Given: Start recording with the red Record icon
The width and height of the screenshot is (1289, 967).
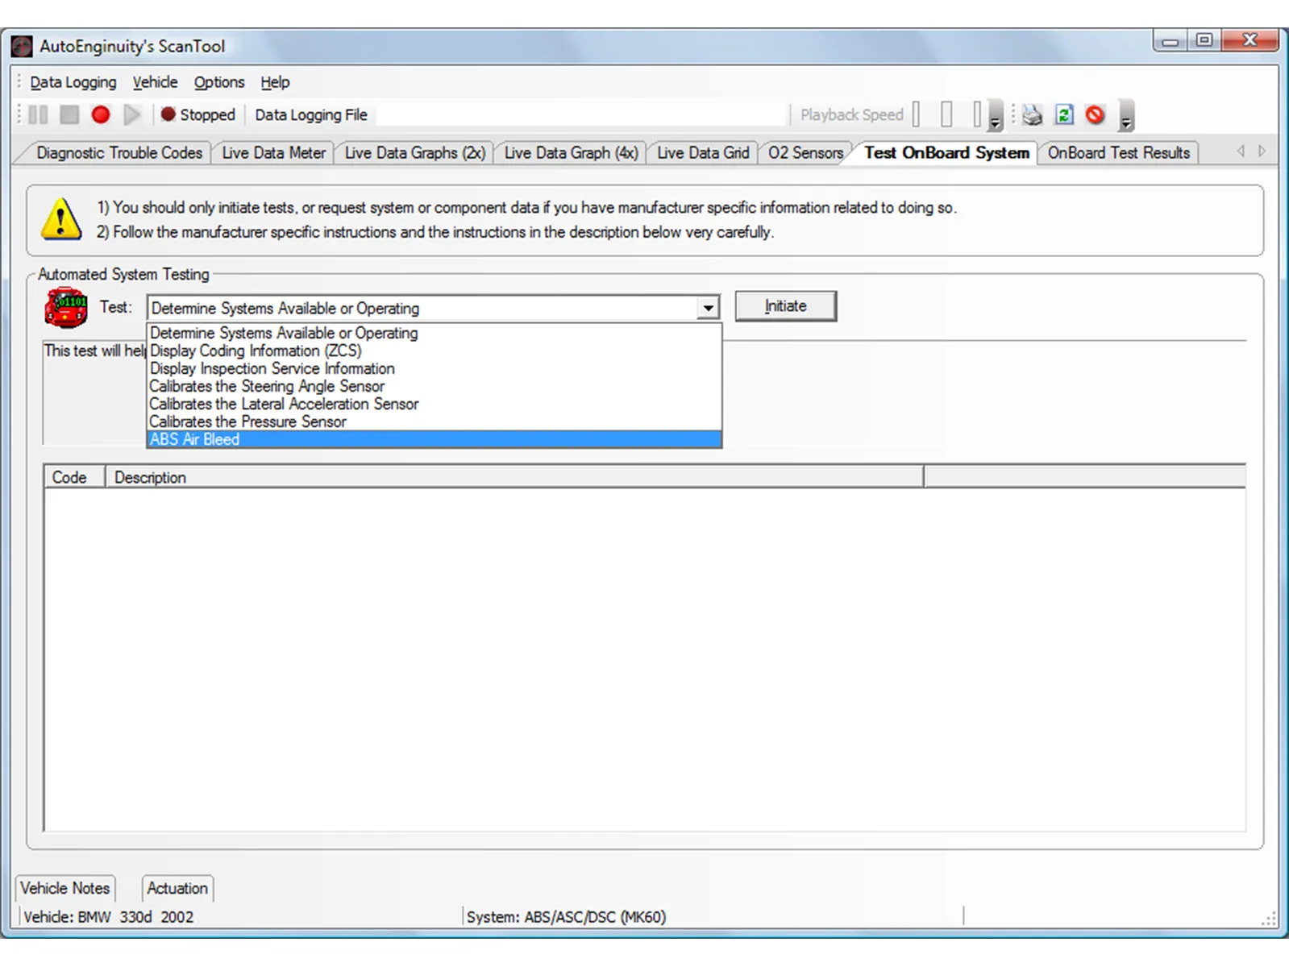Looking at the screenshot, I should point(101,115).
